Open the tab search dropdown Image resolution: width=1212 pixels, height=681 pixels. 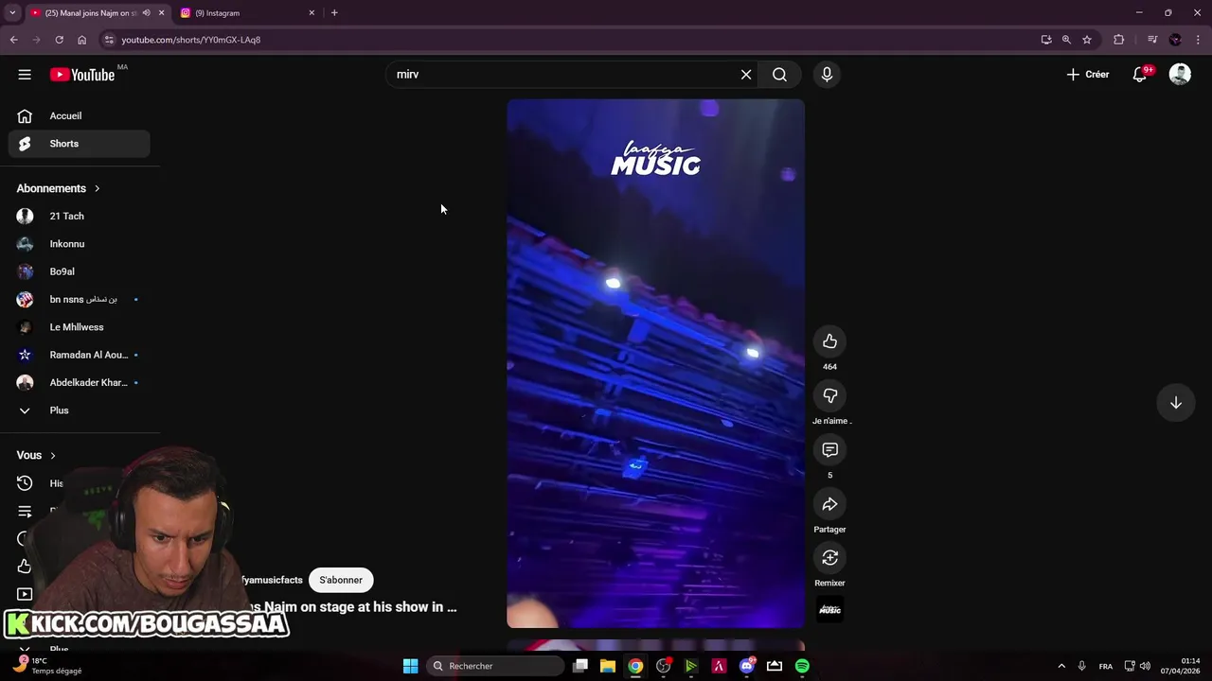pyautogui.click(x=12, y=13)
